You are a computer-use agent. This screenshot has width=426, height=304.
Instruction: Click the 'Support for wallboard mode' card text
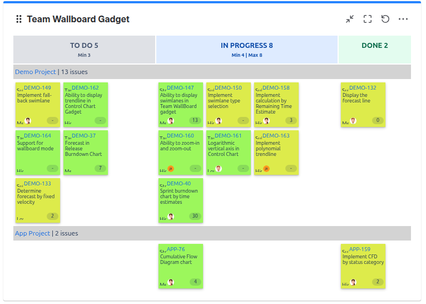click(x=36, y=146)
